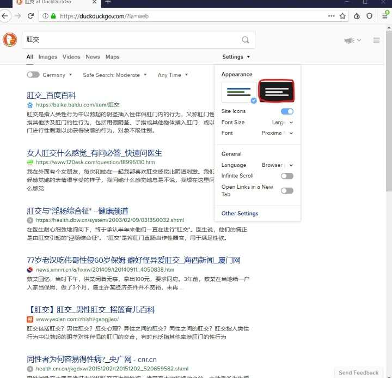Click the Baidu paw favicon
Image resolution: width=392 pixels, height=378 pixels.
[x=30, y=105]
